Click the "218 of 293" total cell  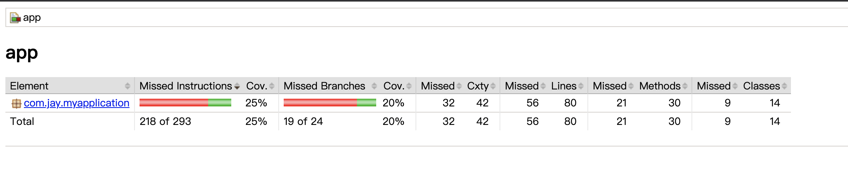165,121
